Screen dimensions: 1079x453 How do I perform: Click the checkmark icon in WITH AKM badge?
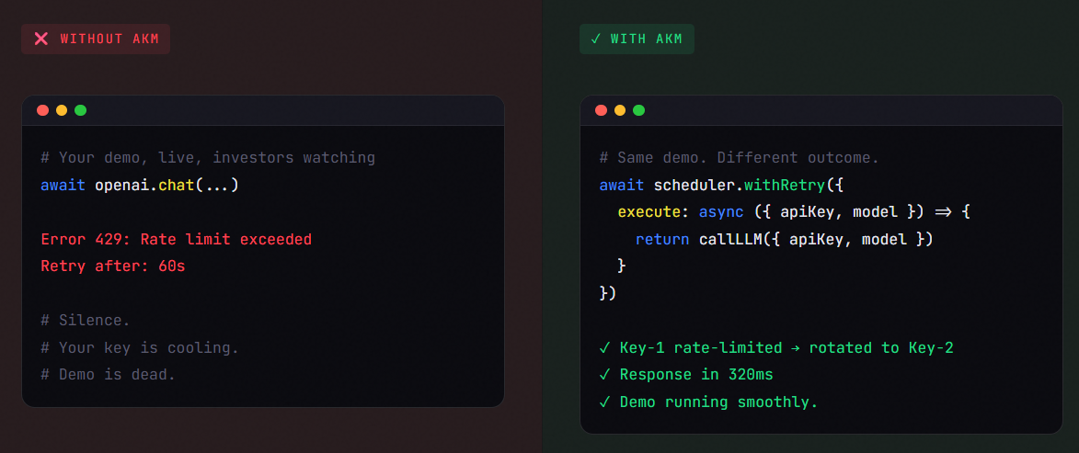click(595, 40)
